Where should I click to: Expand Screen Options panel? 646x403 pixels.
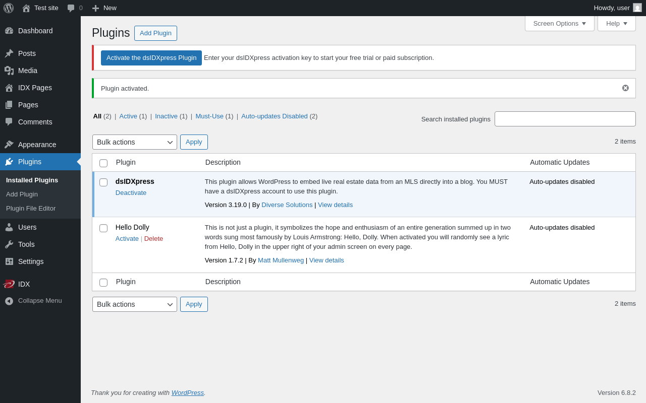point(559,23)
